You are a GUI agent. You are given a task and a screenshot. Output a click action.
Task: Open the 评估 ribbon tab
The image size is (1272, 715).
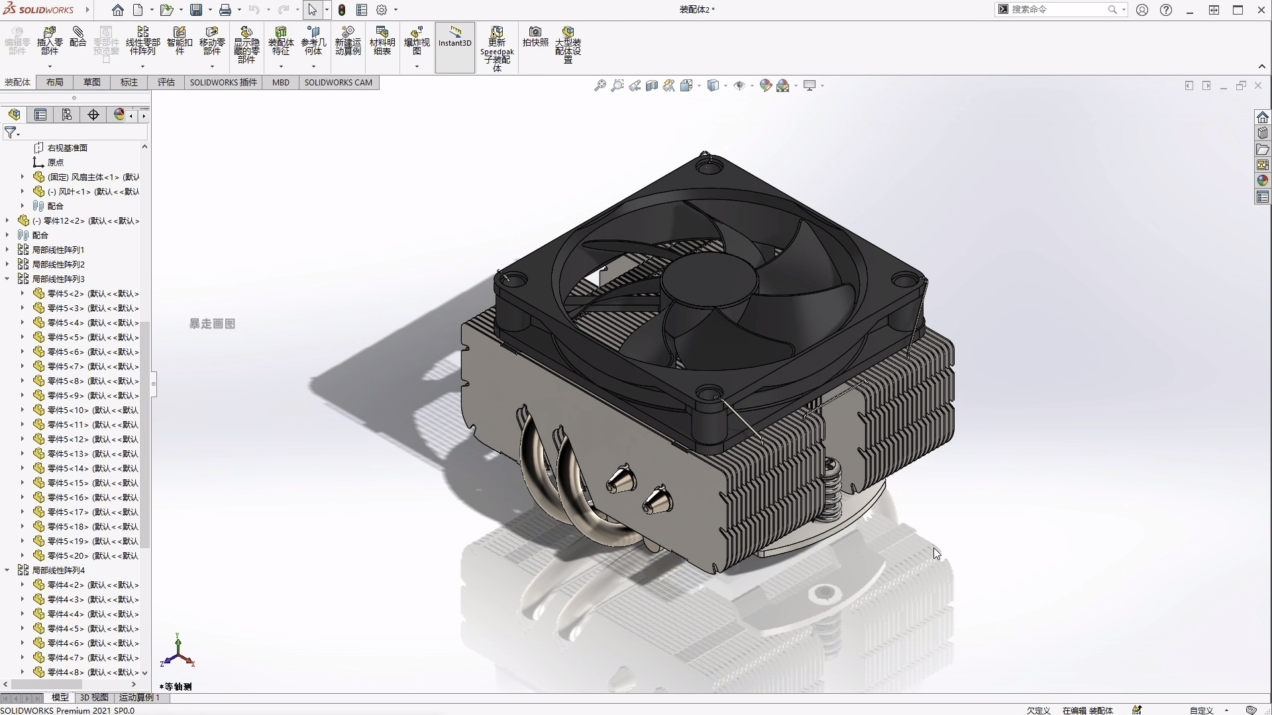coord(166,82)
